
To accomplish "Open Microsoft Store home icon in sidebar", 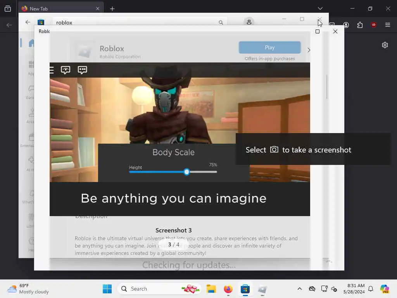I will point(31,43).
